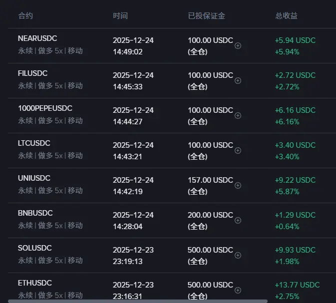The width and height of the screenshot is (336, 303).
Task: Click the 已投保证金 column header
Action: pyautogui.click(x=206, y=16)
